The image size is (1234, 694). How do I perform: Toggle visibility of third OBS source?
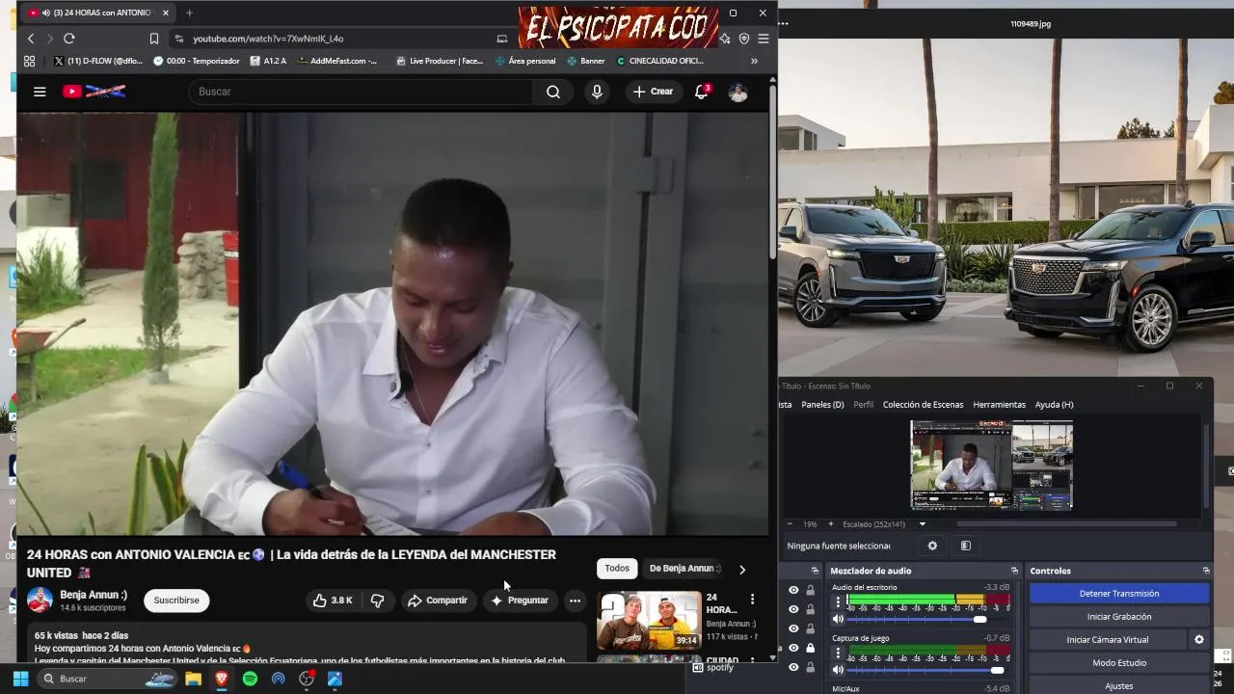point(793,628)
